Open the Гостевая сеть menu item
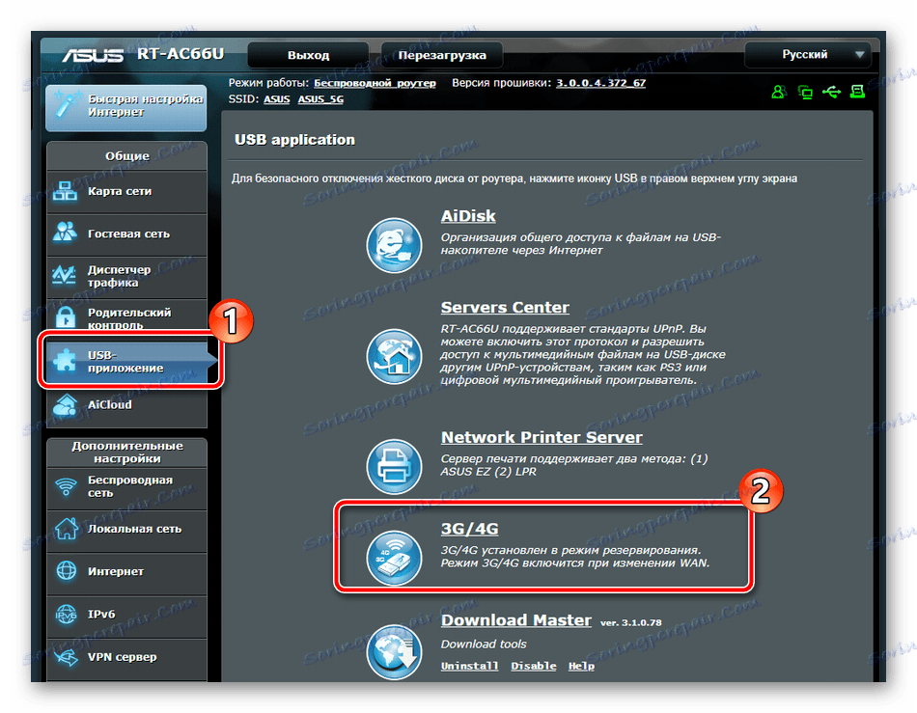The height and width of the screenshot is (713, 917). pyautogui.click(x=126, y=234)
